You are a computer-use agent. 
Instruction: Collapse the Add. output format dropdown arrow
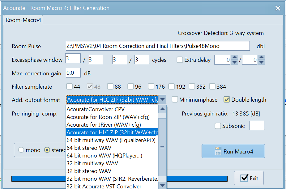tap(162, 100)
